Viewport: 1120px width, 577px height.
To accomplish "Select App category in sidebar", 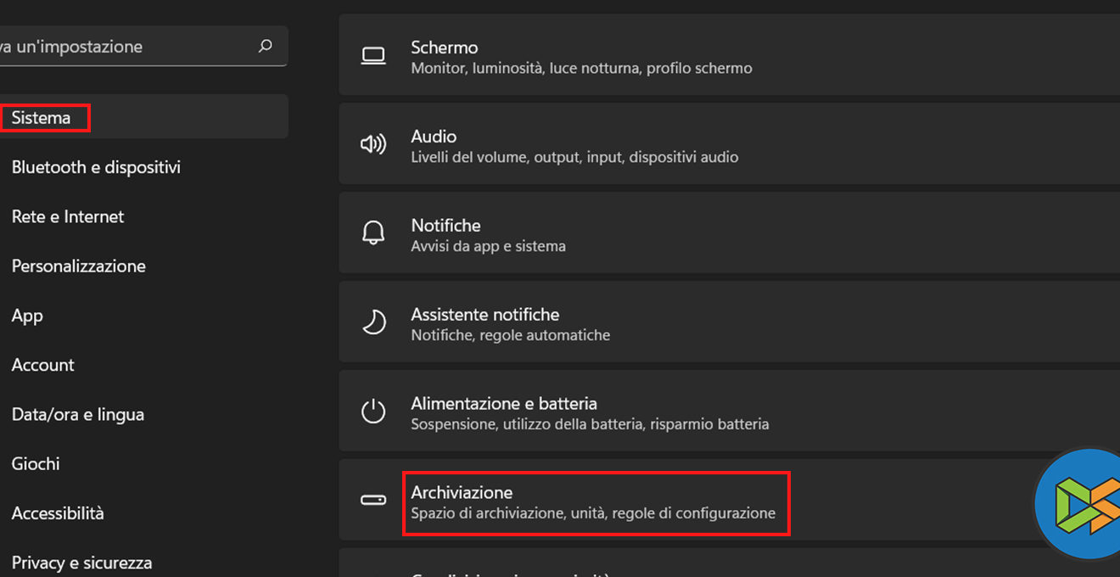I will [x=27, y=316].
